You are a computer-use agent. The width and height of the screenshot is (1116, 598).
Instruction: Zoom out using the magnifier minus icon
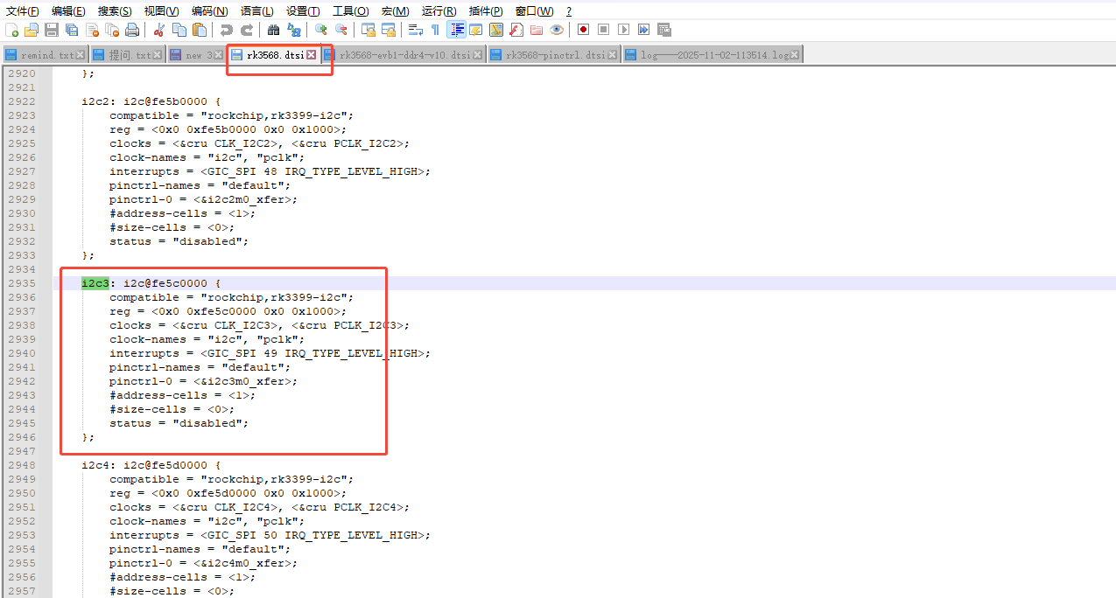click(341, 30)
